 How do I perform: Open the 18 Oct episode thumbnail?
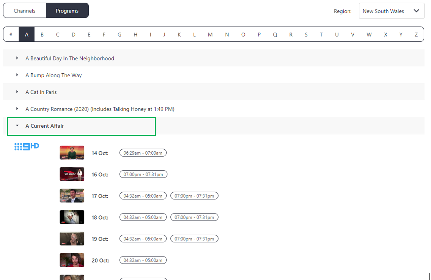pos(72,217)
